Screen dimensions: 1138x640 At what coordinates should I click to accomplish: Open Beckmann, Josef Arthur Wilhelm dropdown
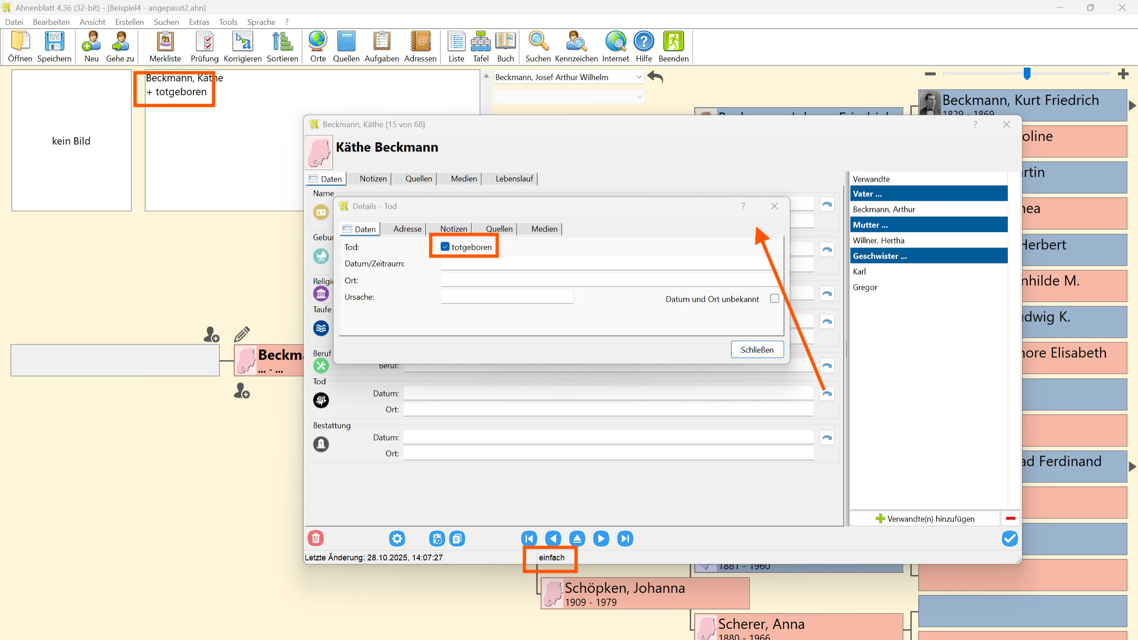pos(639,77)
